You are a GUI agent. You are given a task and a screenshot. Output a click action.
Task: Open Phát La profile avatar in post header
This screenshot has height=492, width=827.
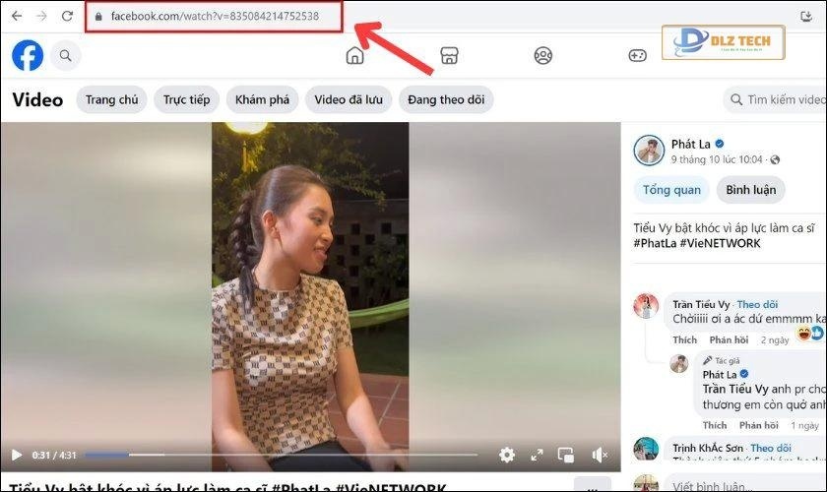click(x=649, y=151)
